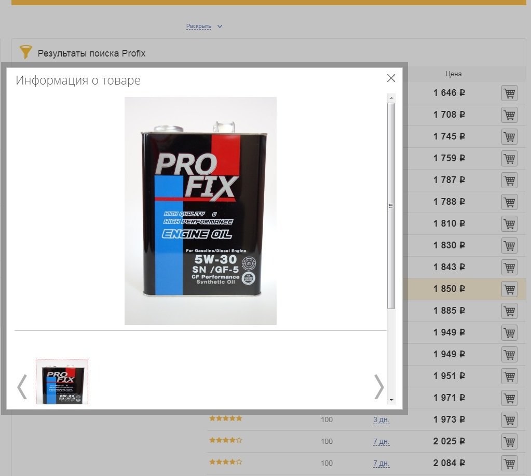Add the 1 646 ₽ offer to cart

(509, 93)
